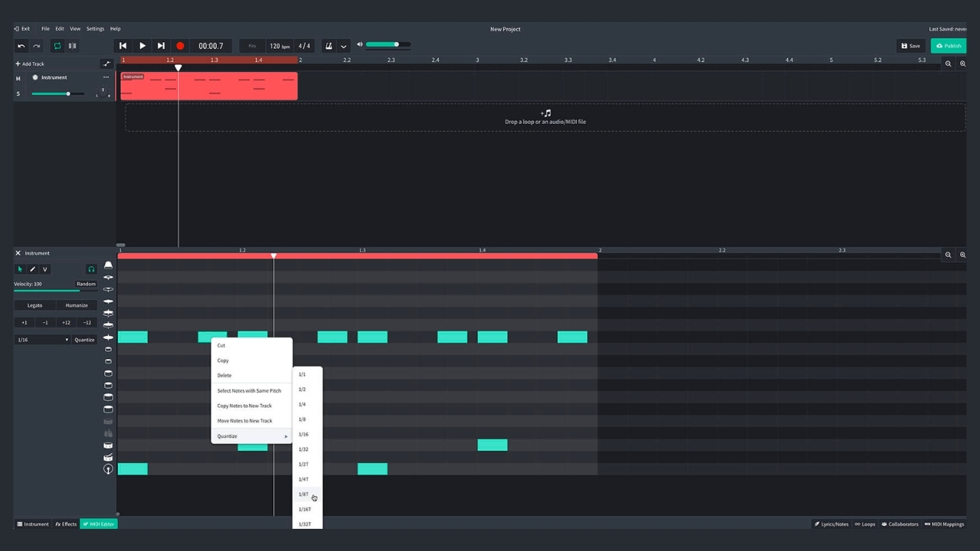Open the File menu

click(45, 29)
